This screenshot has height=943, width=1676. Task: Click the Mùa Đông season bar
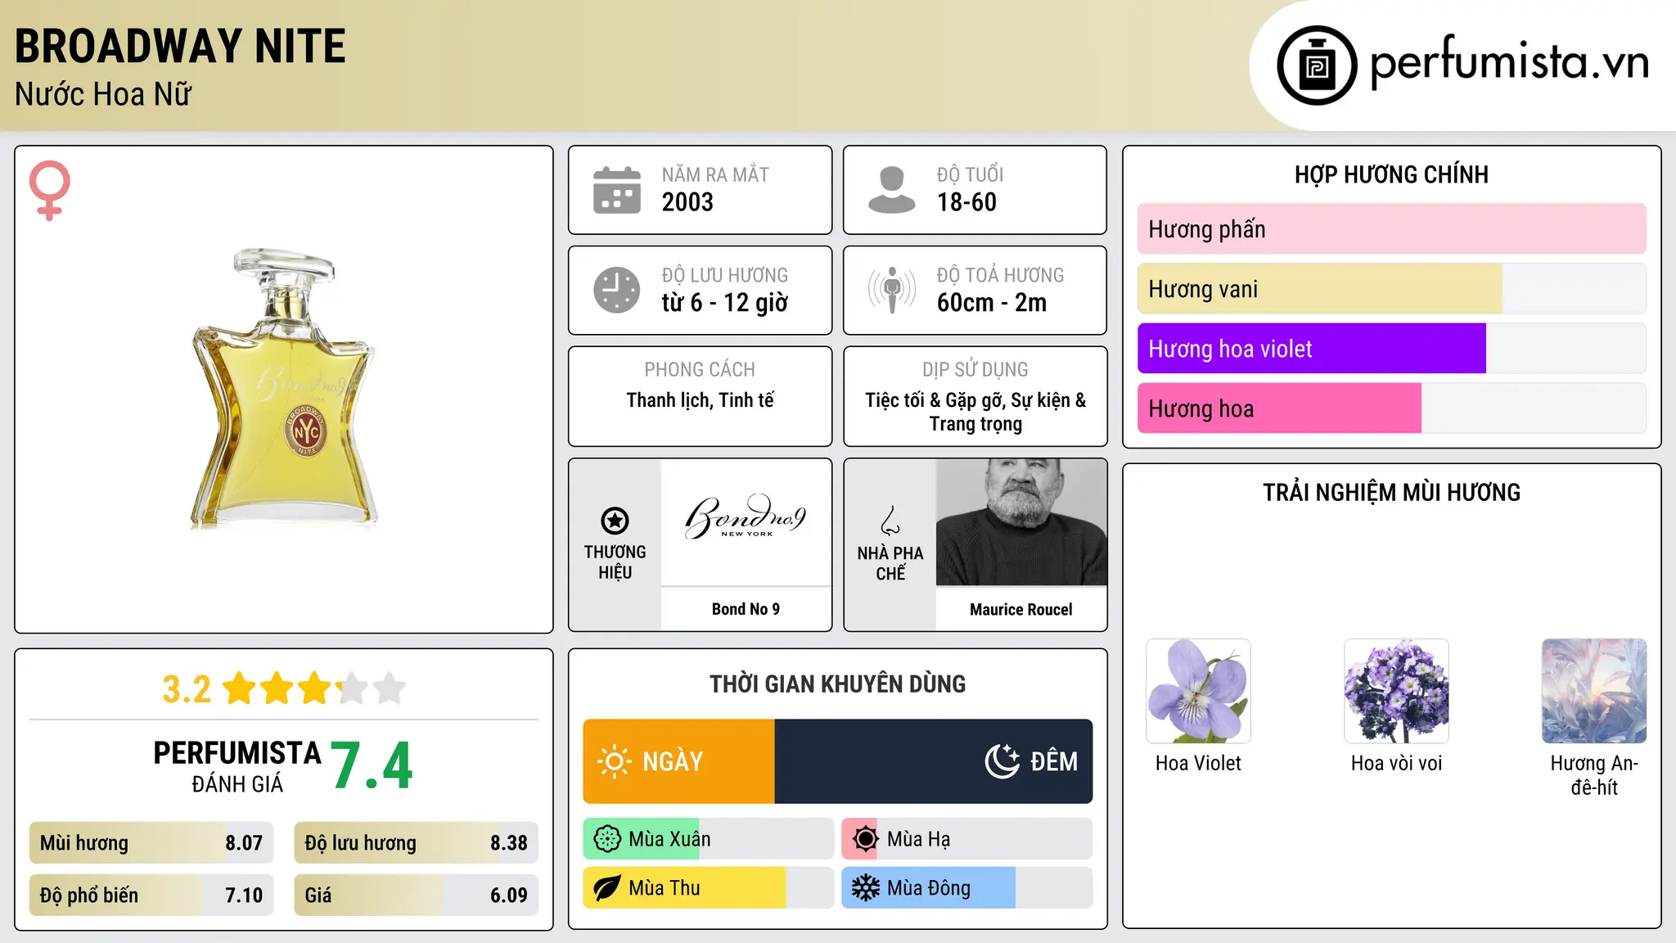coord(967,888)
